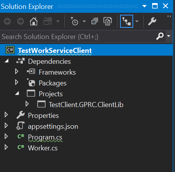
Task: Click the Frameworks node icon
Action: click(x=31, y=72)
